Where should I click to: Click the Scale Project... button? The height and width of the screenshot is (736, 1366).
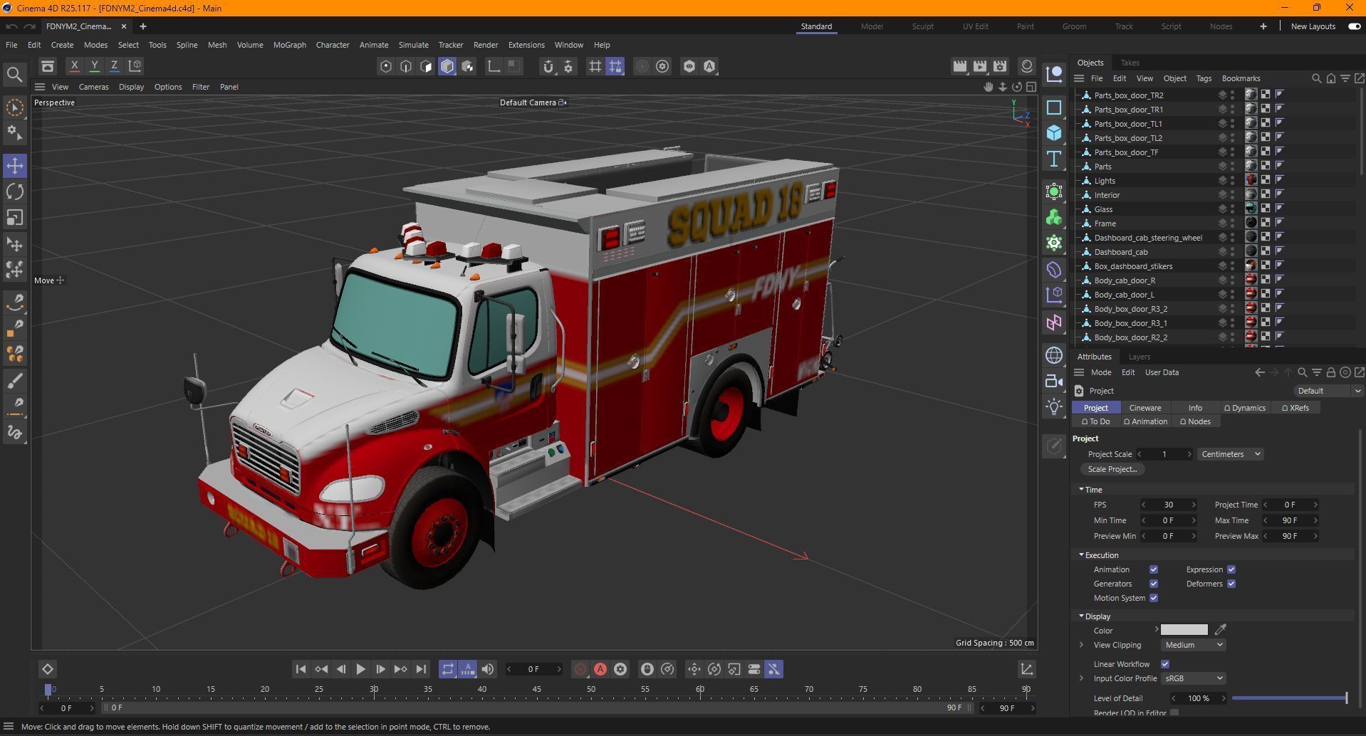click(1112, 469)
